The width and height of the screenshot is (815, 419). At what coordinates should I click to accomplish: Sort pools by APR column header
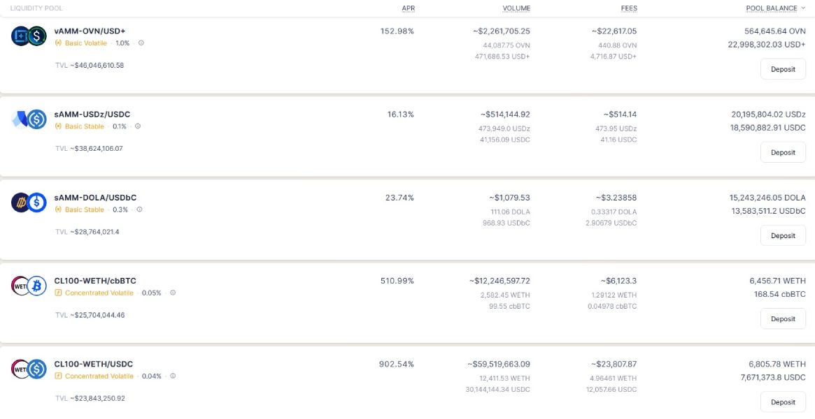[x=408, y=8]
